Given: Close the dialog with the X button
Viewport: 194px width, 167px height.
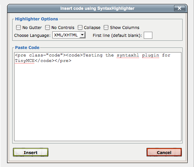Looking at the screenshot, I should (x=179, y=8).
